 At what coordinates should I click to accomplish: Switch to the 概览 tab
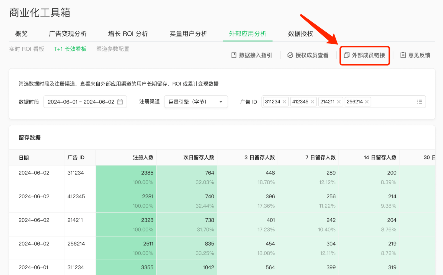(21, 34)
